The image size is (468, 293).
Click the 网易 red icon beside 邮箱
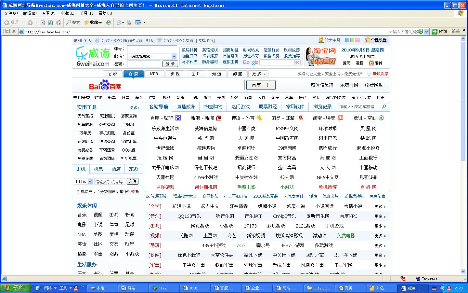click(x=300, y=118)
